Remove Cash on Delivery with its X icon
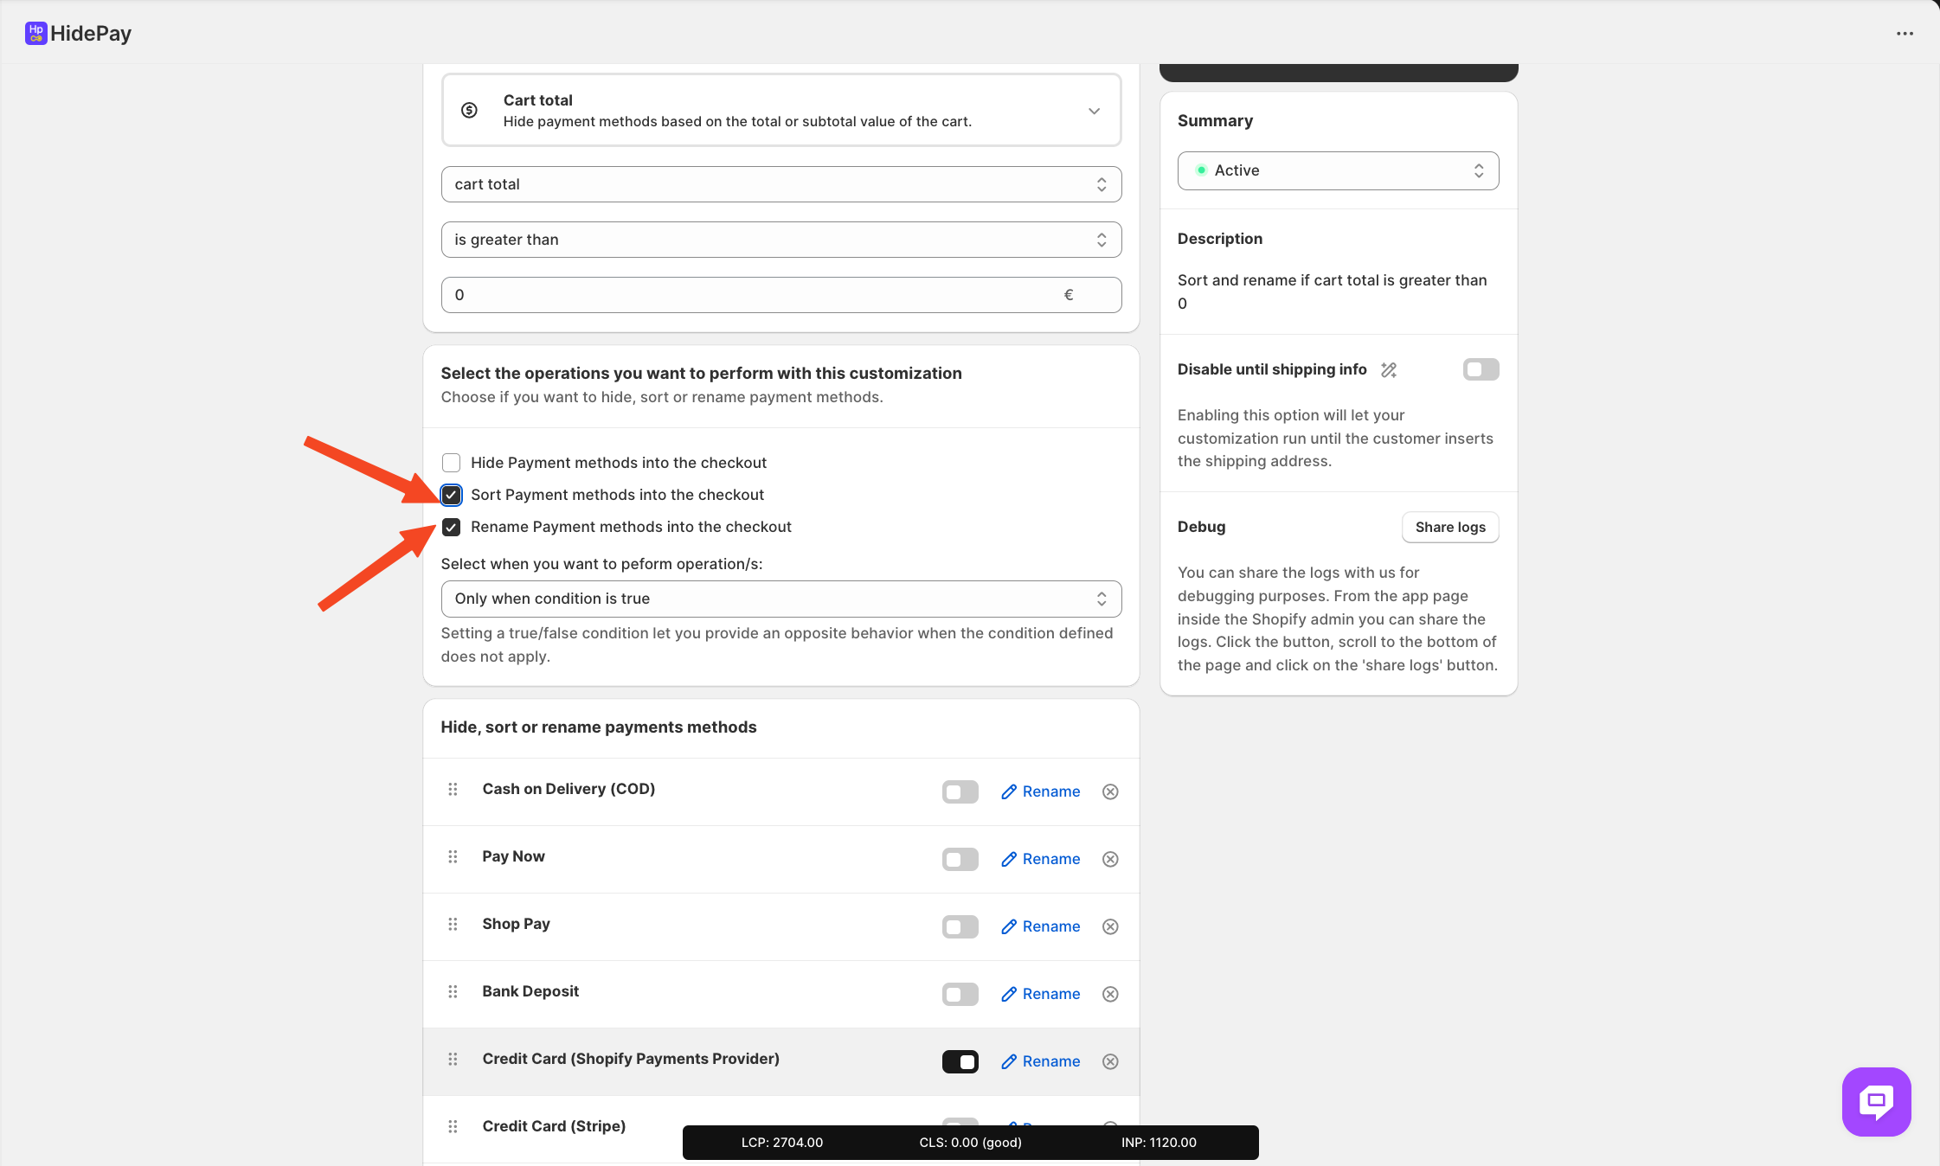Screen dimensions: 1940x1166 click(1110, 791)
